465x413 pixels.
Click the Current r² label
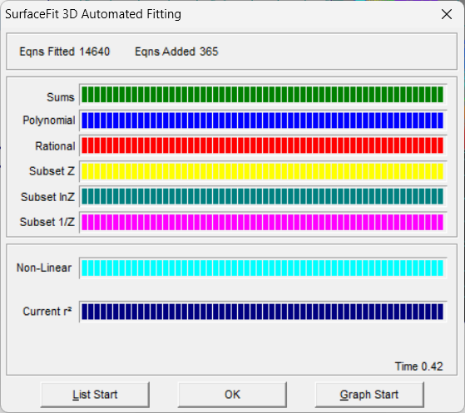click(47, 312)
